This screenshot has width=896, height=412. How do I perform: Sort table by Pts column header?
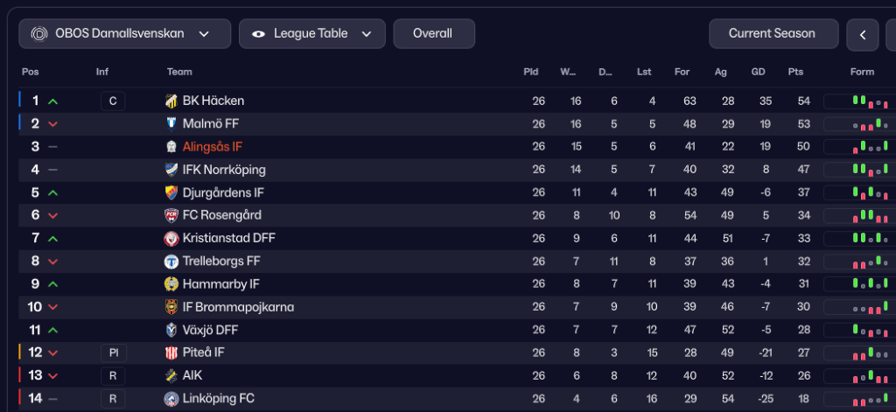click(795, 72)
